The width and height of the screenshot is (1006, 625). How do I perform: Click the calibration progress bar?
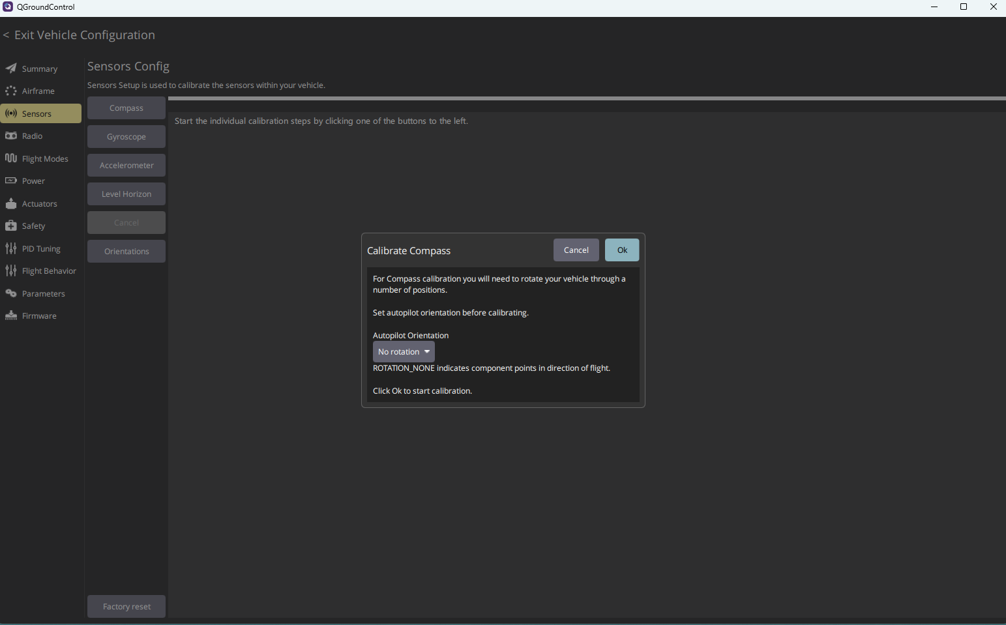coord(587,98)
